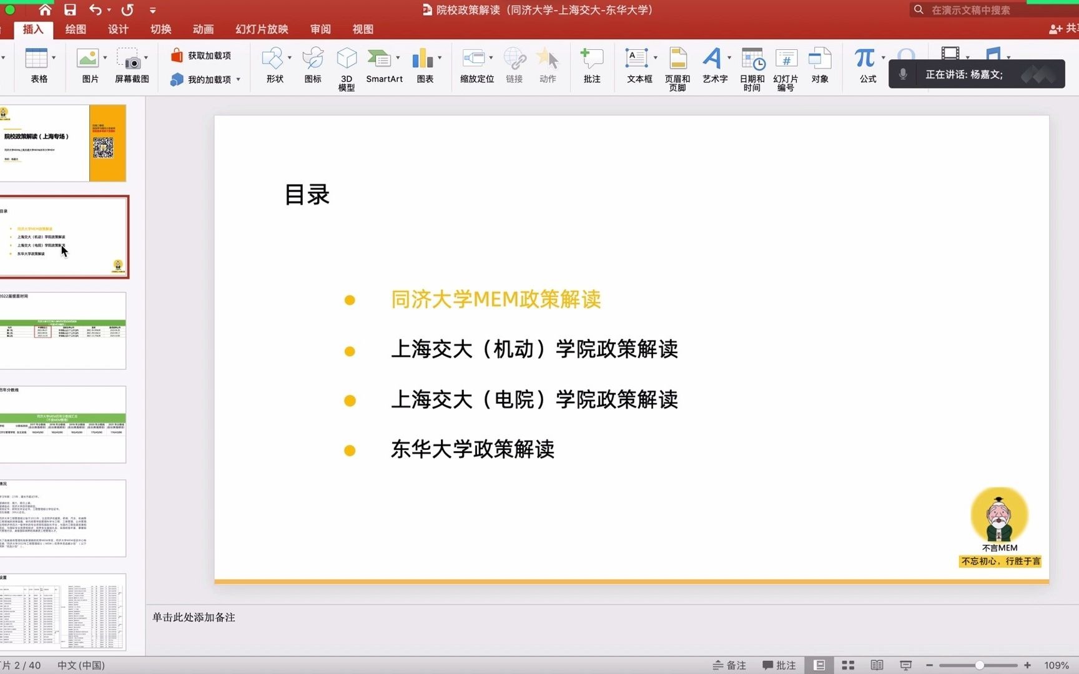Expand the WordArt dropdown arrow
The image size is (1079, 674).
coord(729,58)
